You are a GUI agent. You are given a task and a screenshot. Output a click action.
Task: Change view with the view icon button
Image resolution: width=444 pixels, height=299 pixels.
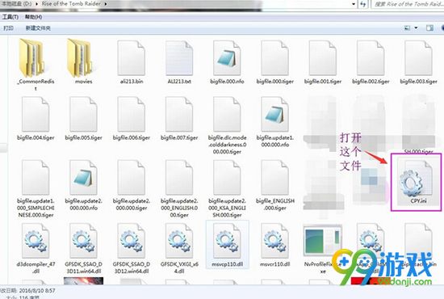(x=407, y=27)
